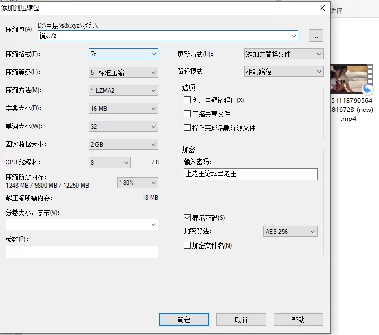Open the 固实数据大小 dropdown showing 2 GB
The image size is (379, 335).
pos(124,144)
